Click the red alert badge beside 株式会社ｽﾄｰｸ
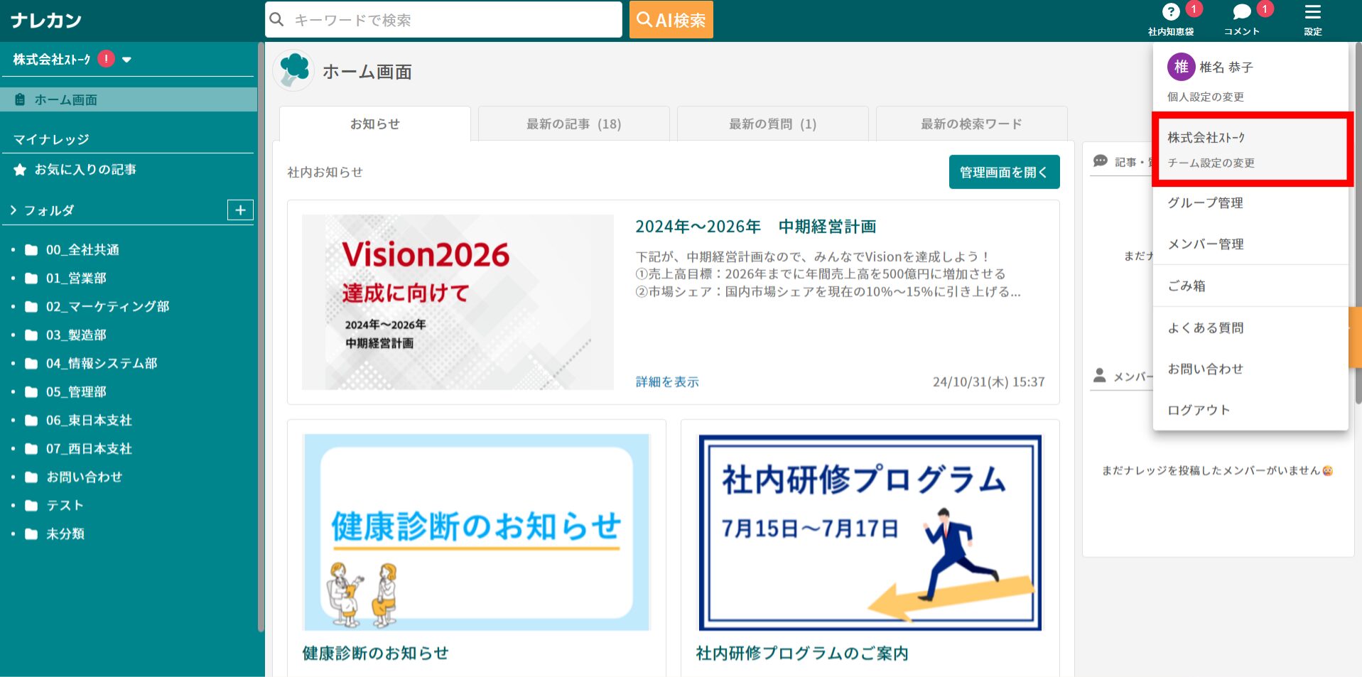 [x=106, y=59]
